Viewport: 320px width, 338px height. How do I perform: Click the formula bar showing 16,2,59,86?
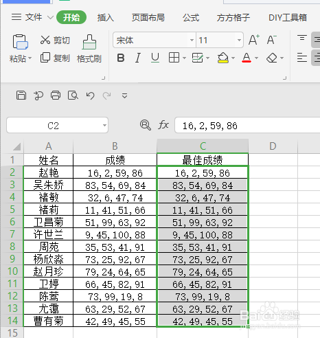[247, 126]
